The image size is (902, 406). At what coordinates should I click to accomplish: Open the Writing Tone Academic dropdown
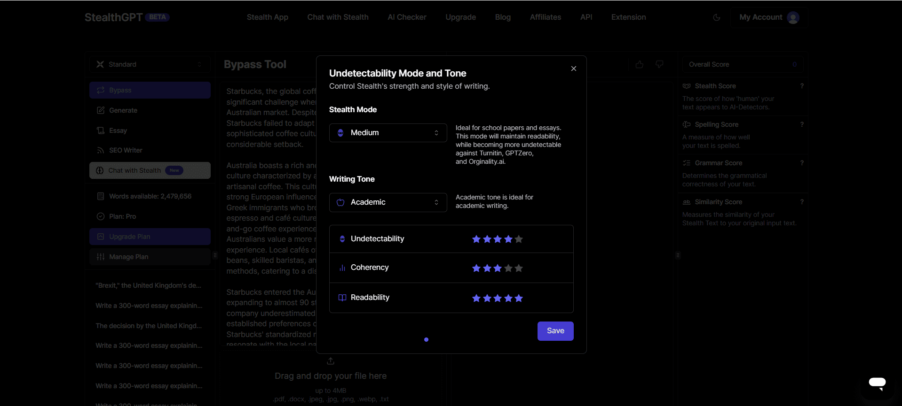(x=388, y=202)
